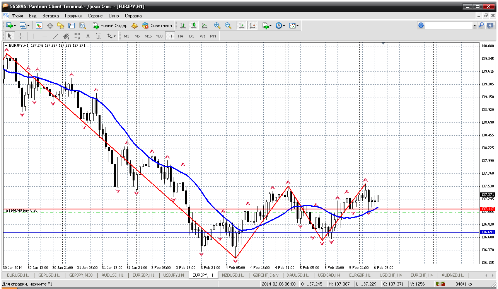Click the Советники auto-trading button

157,25
